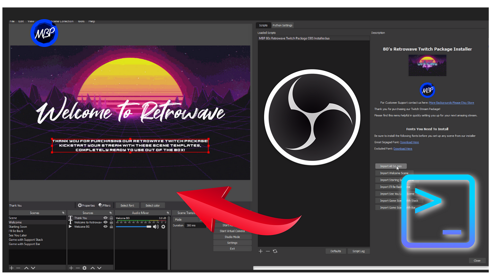Open More Backgrounds Please Etsy Store link
Viewport: 495px width, 278px height.
[452, 103]
